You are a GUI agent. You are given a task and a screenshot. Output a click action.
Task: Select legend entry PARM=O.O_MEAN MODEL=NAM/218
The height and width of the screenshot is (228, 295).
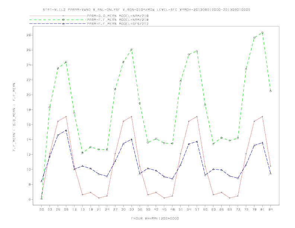[x=118, y=16]
